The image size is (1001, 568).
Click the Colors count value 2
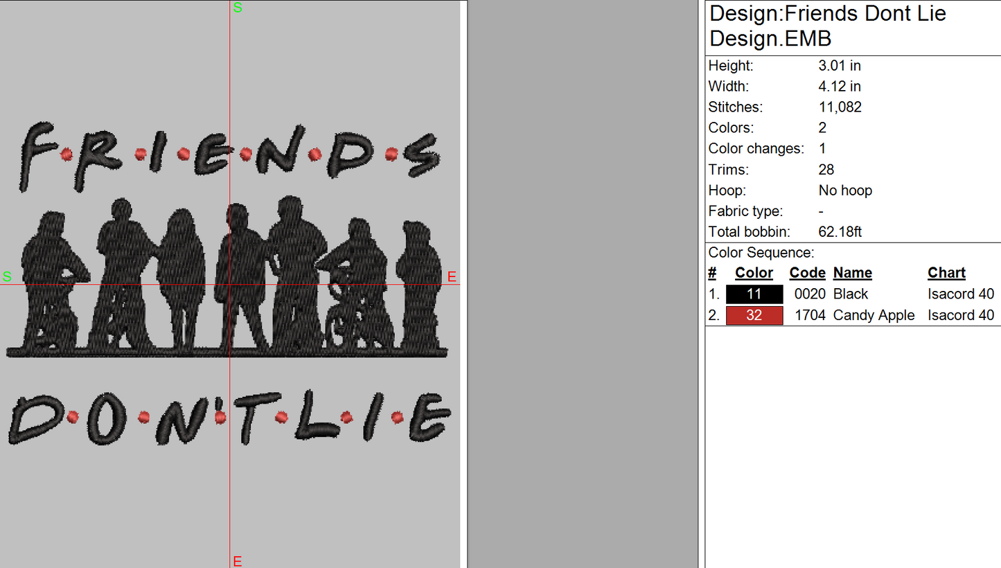coord(822,128)
